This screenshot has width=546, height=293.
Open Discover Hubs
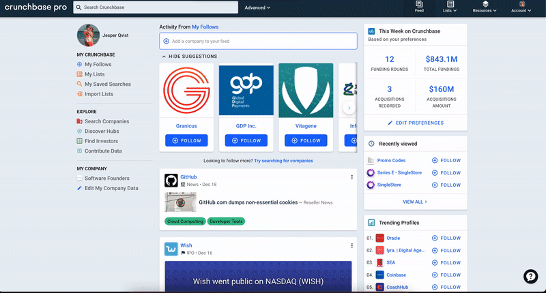pos(102,131)
